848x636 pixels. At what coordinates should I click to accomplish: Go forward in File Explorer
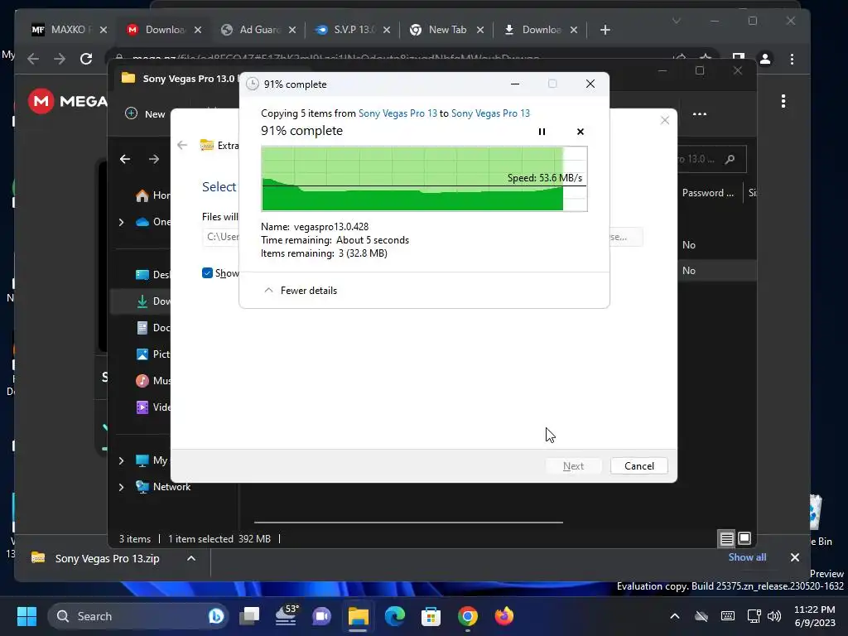click(x=154, y=159)
